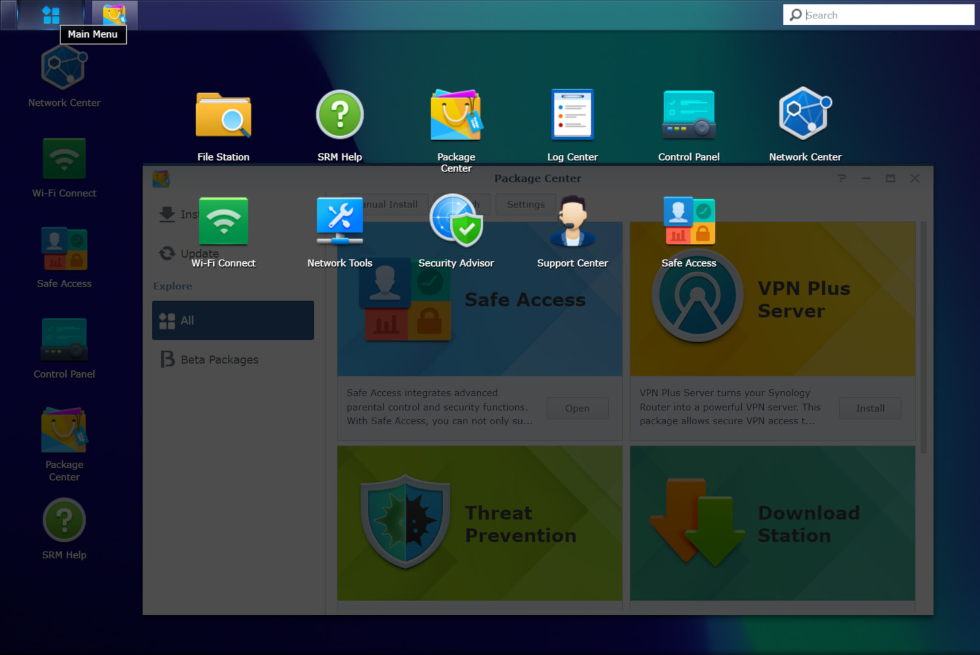980x655 pixels.
Task: Open Safe Access in the Main Menu grid
Action: coord(688,222)
